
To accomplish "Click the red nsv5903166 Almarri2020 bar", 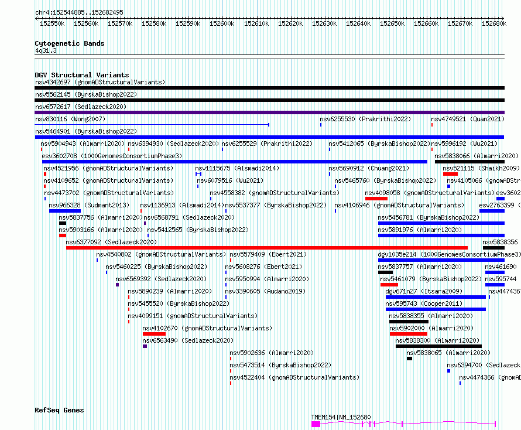I will 63,236.
